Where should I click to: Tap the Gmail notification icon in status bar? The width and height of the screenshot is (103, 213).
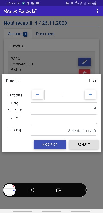click(x=19, y=3)
